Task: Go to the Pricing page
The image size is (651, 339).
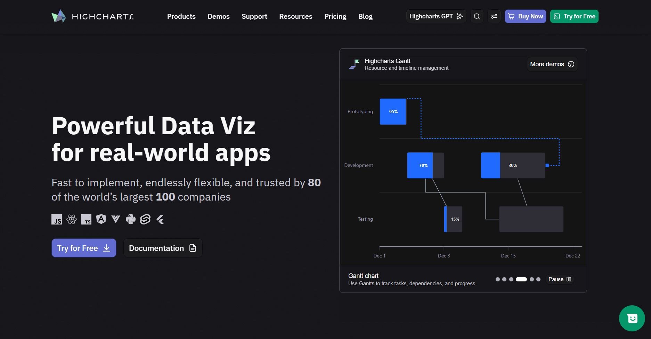Action: [x=335, y=16]
